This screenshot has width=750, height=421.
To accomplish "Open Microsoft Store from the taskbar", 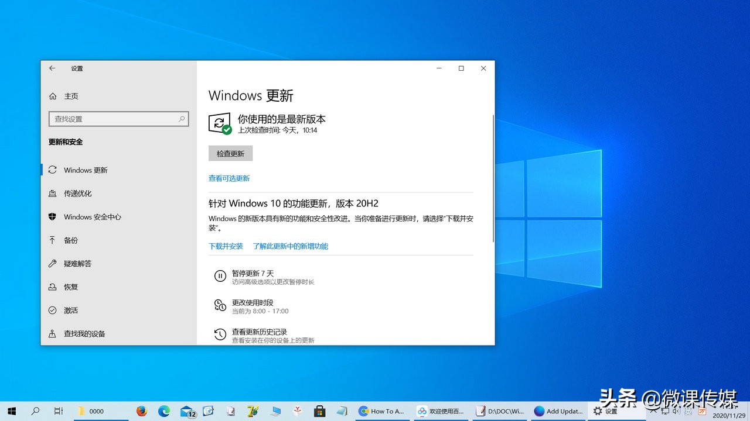I will pyautogui.click(x=319, y=411).
